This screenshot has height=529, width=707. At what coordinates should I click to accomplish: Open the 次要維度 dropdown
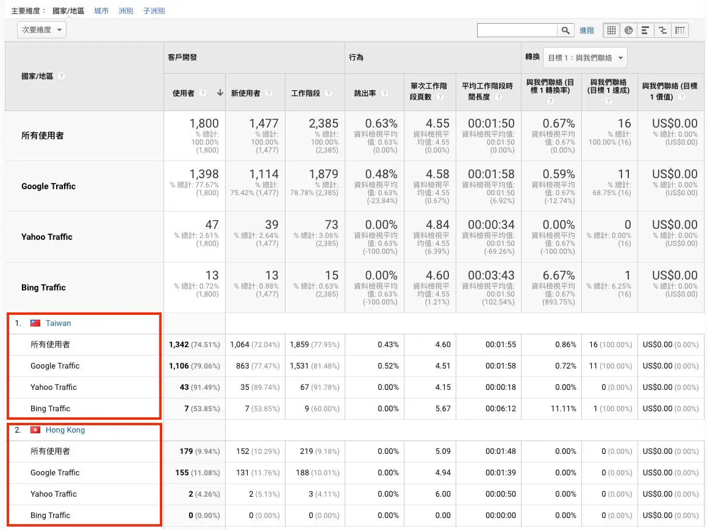(42, 30)
